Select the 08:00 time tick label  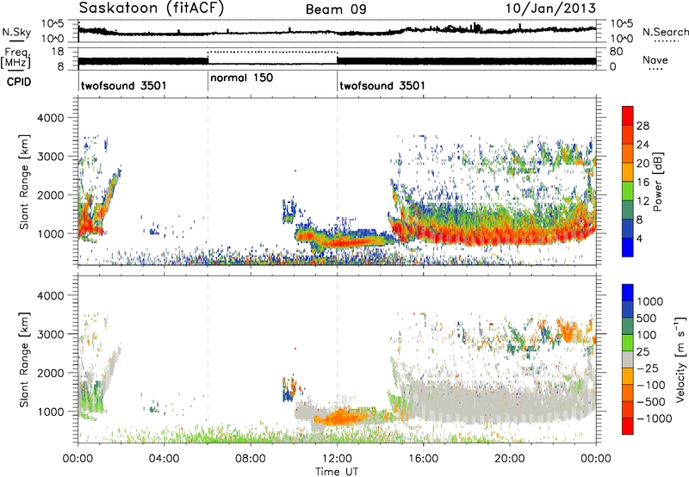coord(251,459)
